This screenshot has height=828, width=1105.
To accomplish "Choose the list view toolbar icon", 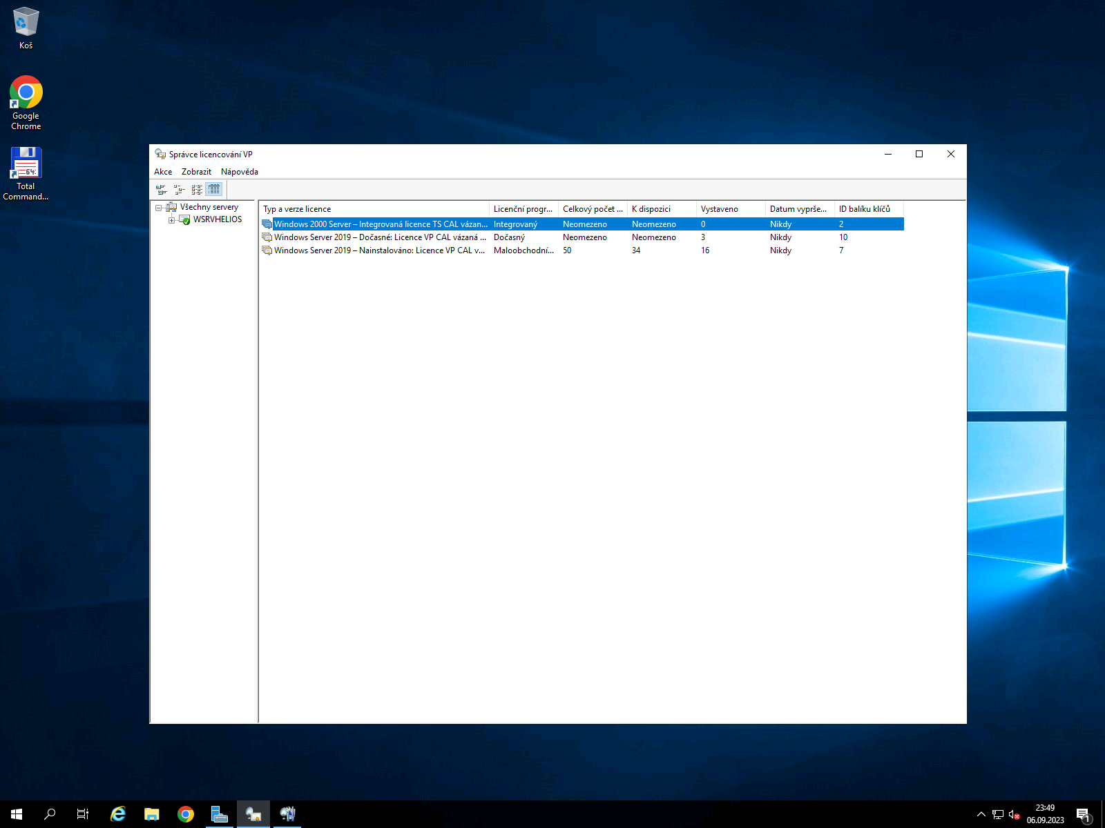I will tap(197, 189).
